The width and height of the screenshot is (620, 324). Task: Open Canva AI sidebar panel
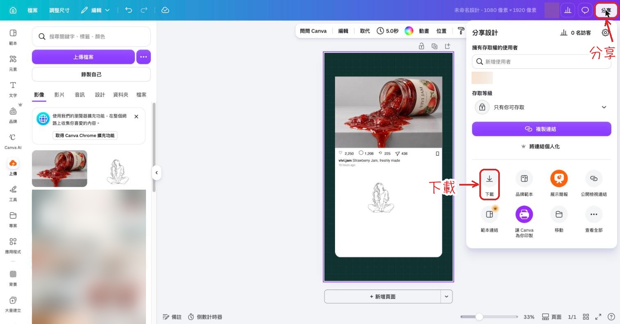[x=13, y=141]
